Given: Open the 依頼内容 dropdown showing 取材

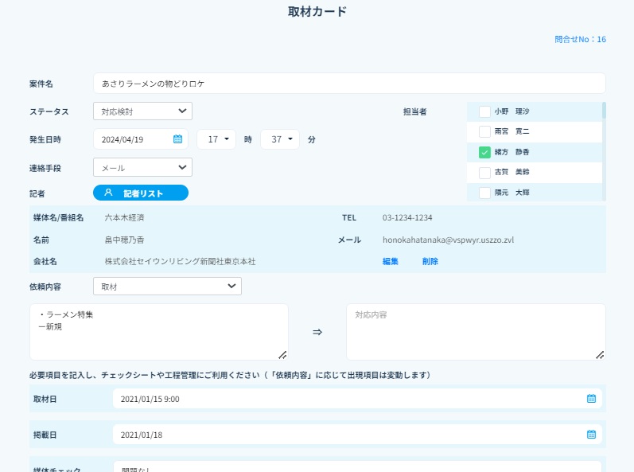Looking at the screenshot, I should tap(167, 286).
